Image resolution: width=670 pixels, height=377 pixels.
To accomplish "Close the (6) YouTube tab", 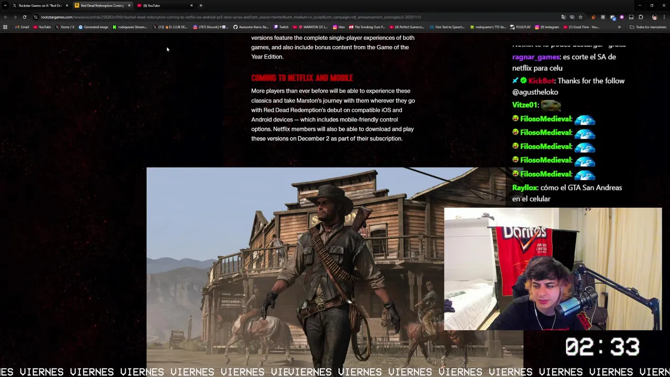I will (191, 5).
